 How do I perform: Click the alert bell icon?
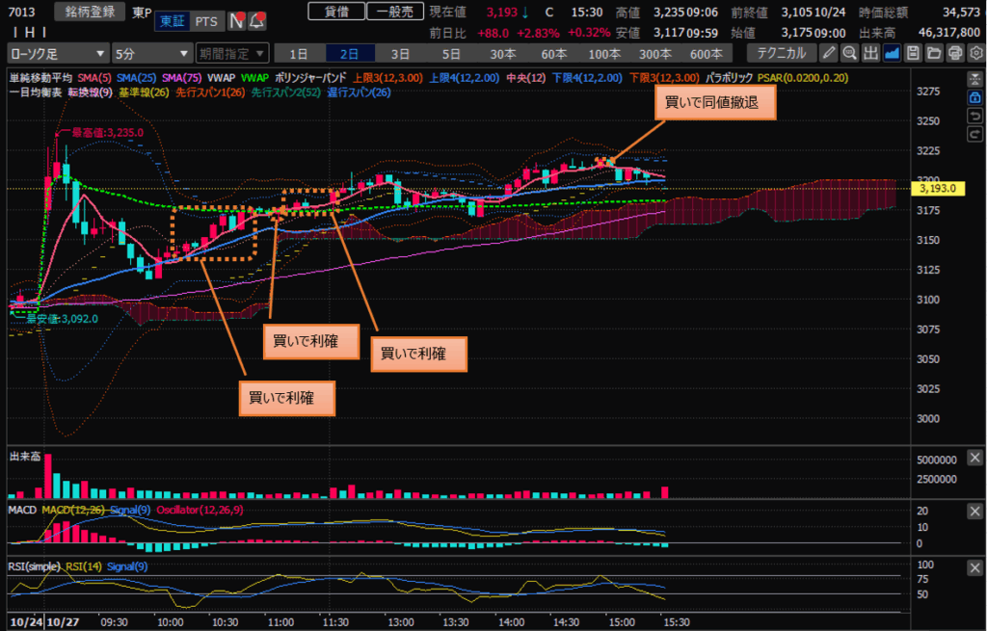tap(257, 20)
